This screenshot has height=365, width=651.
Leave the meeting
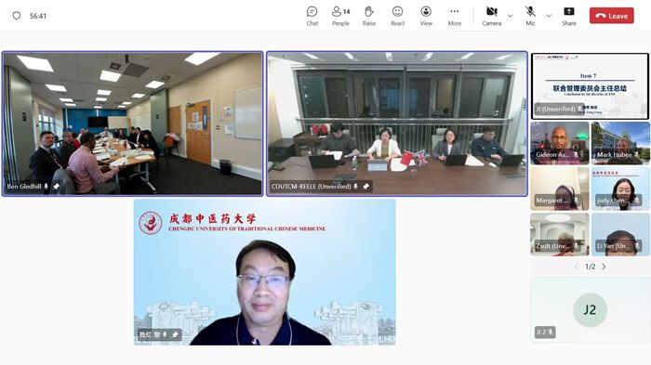click(612, 16)
